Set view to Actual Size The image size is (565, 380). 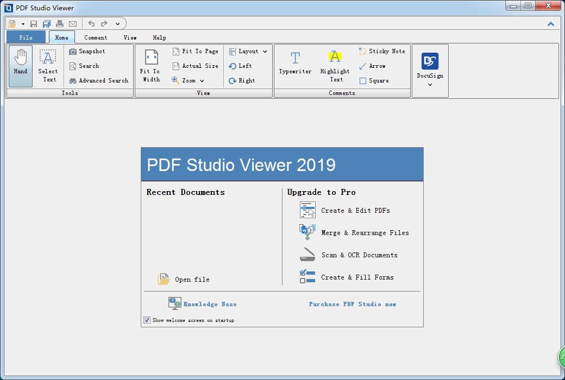(x=195, y=66)
